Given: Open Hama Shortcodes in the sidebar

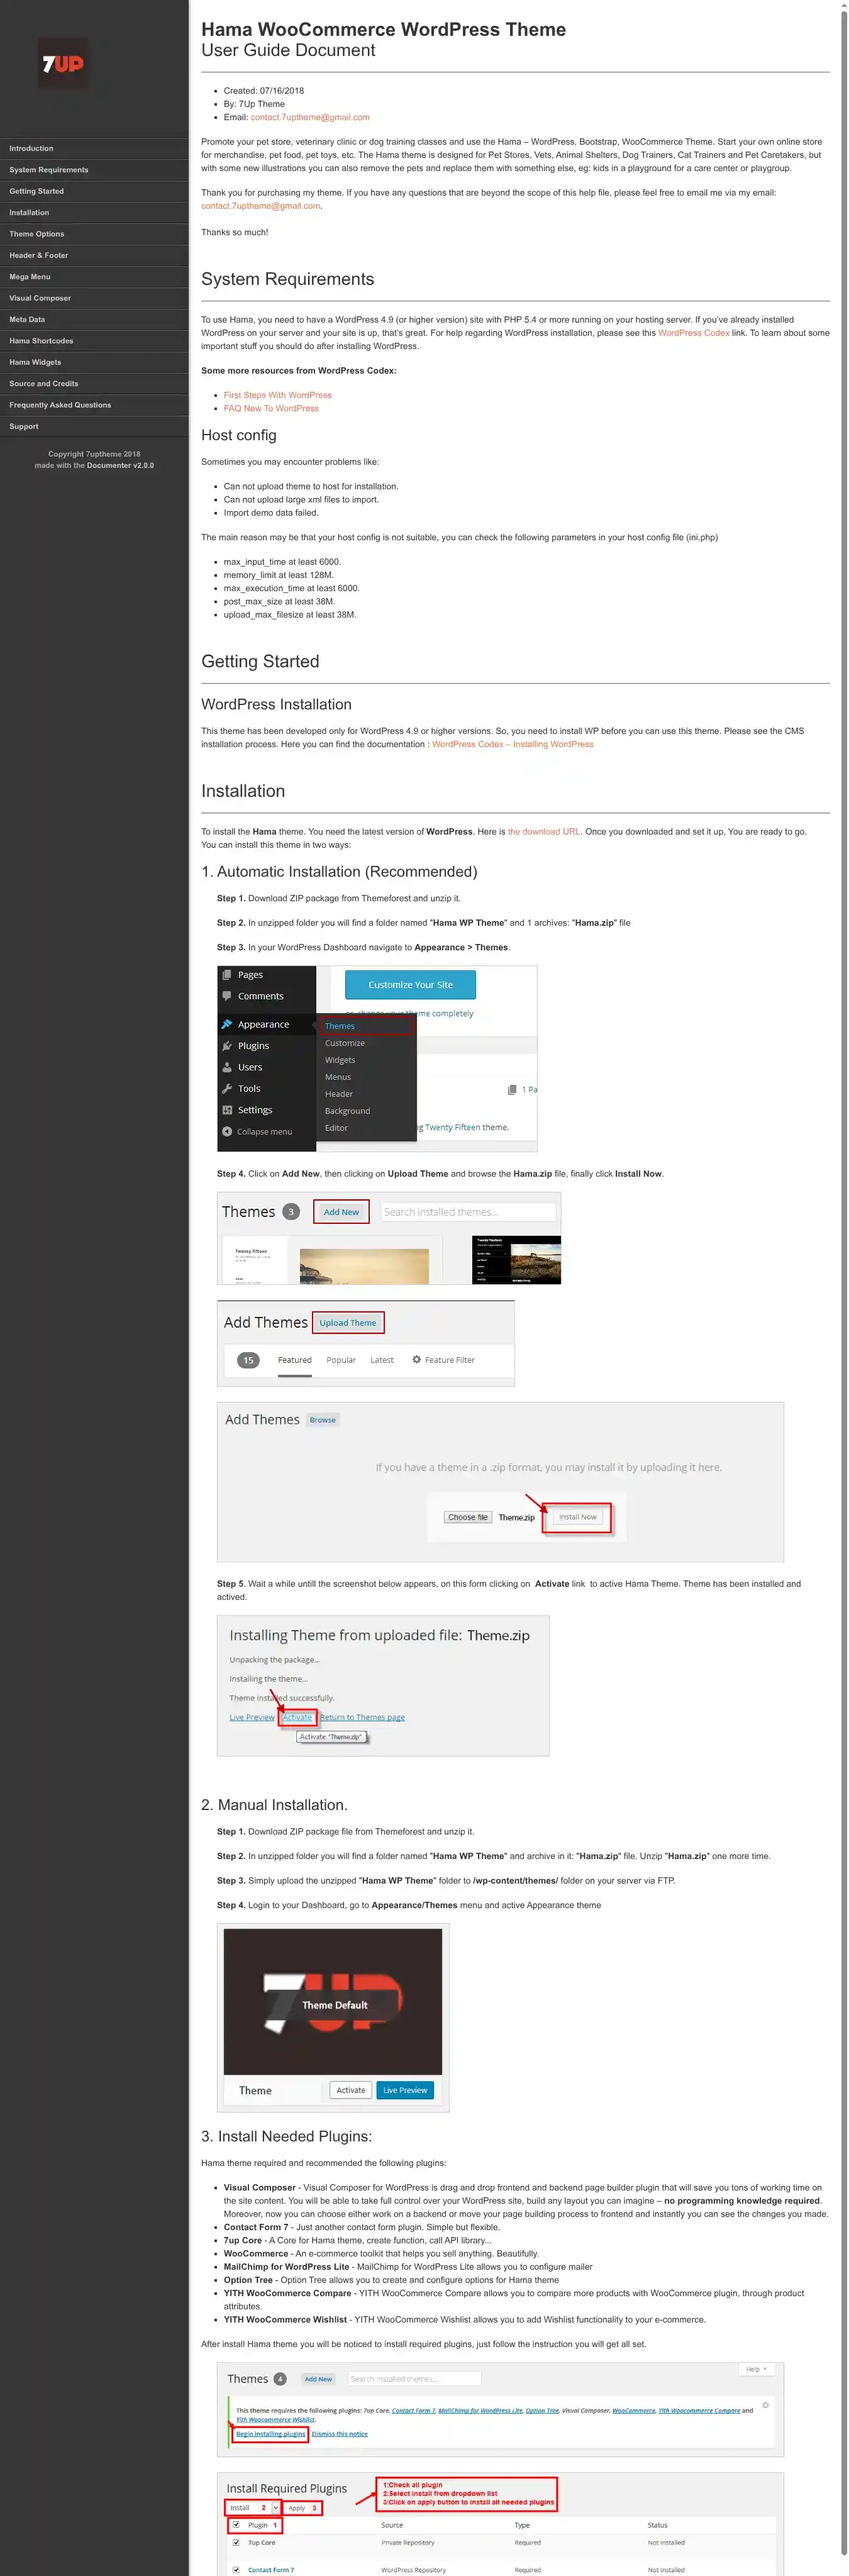Looking at the screenshot, I should tap(94, 341).
